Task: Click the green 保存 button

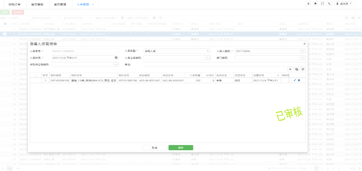Action: [x=181, y=148]
